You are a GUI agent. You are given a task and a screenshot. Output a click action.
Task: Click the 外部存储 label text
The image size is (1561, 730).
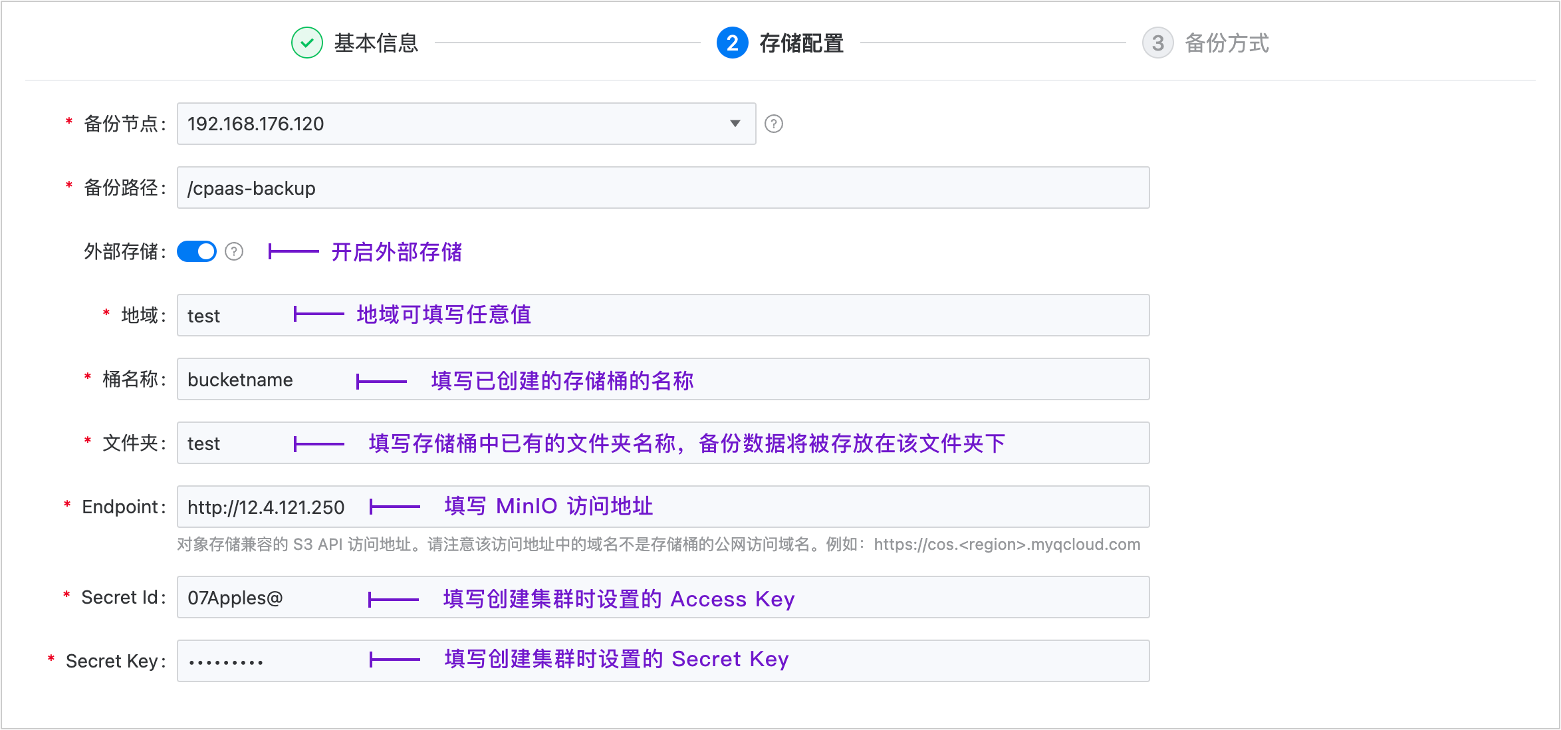click(121, 251)
